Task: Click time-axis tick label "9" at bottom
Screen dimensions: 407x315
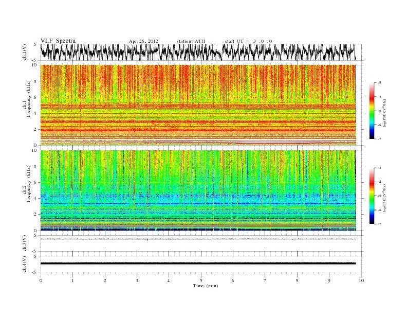Action: [x=329, y=281]
